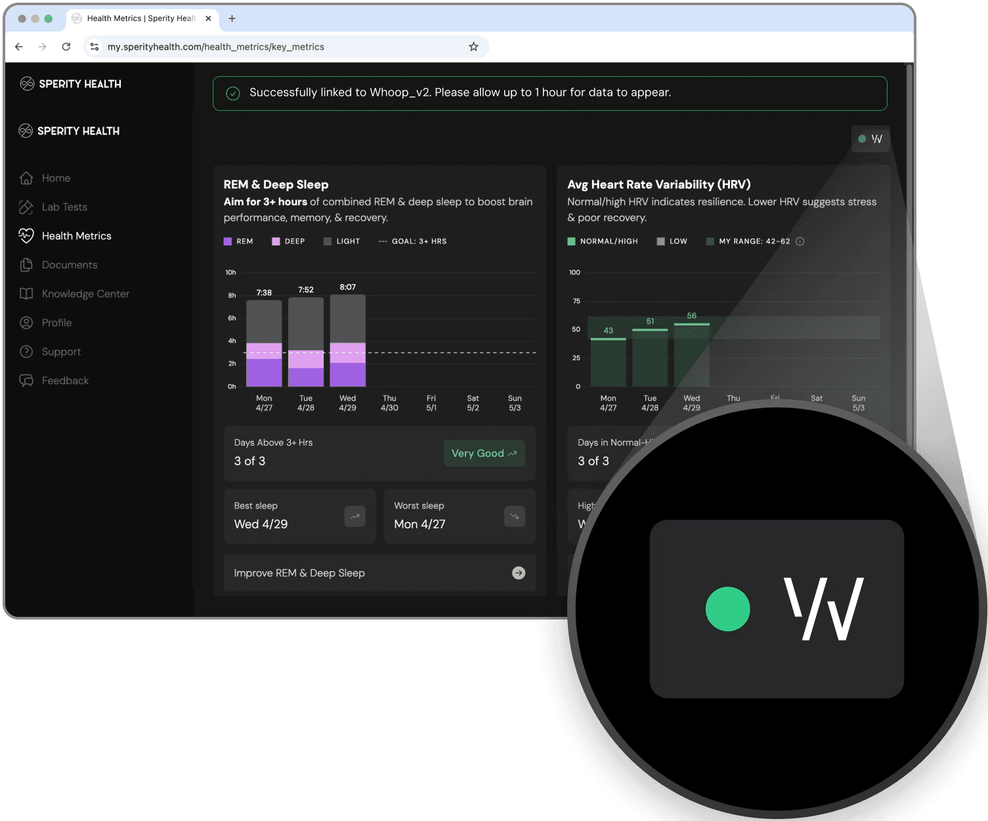Select Health Metrics in sidebar

tap(76, 236)
